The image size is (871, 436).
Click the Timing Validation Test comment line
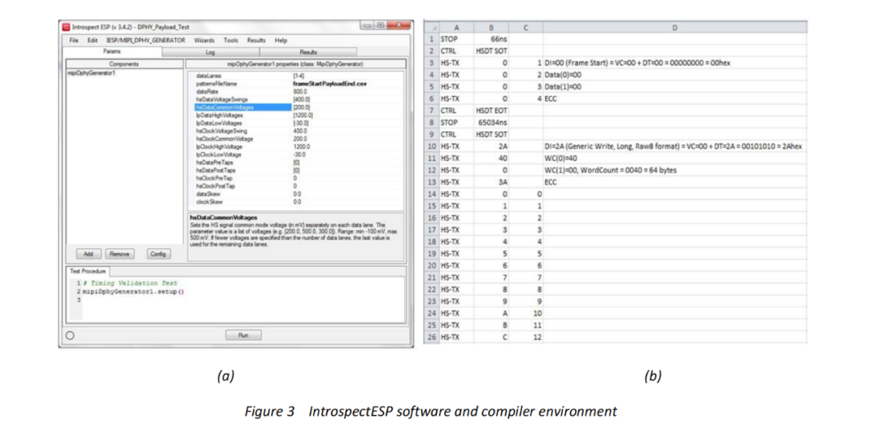131,283
